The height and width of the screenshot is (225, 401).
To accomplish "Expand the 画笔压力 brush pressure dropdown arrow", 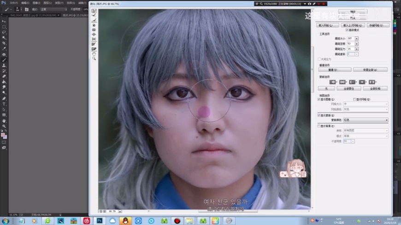I will (x=357, y=49).
